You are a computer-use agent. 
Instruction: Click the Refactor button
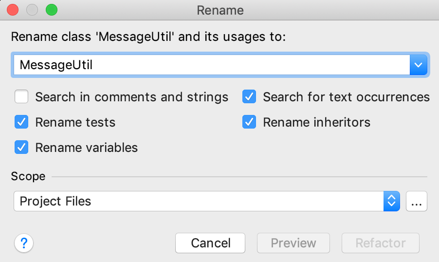click(381, 243)
